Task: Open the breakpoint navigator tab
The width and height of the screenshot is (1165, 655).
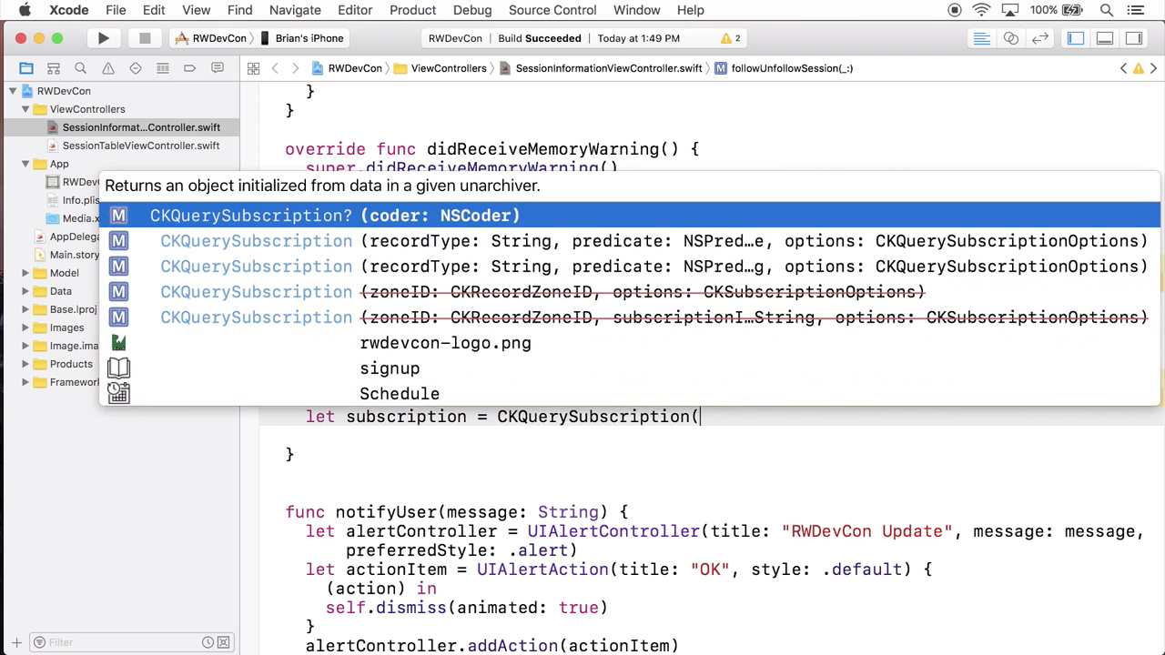Action: pos(190,68)
